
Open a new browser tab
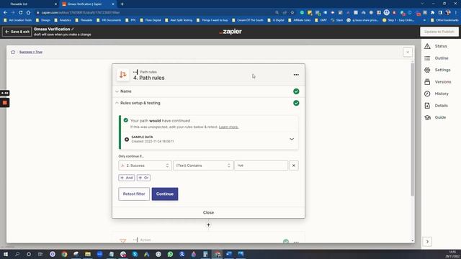coord(122,4)
